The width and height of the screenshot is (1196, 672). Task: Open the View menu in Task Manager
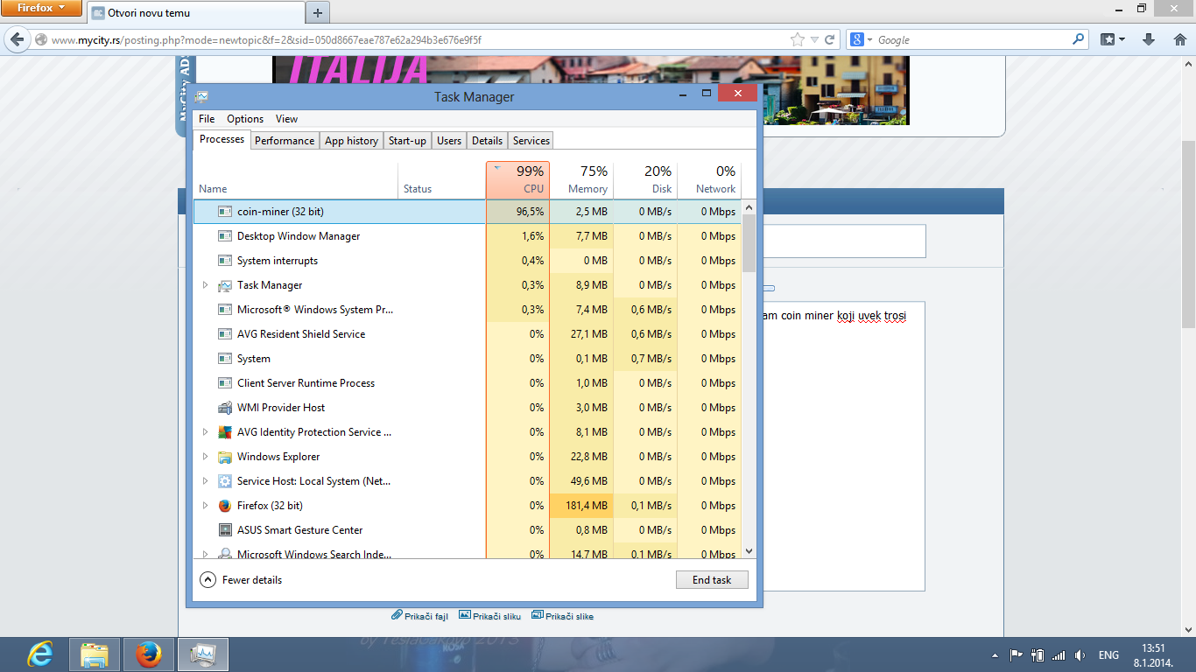pyautogui.click(x=286, y=119)
